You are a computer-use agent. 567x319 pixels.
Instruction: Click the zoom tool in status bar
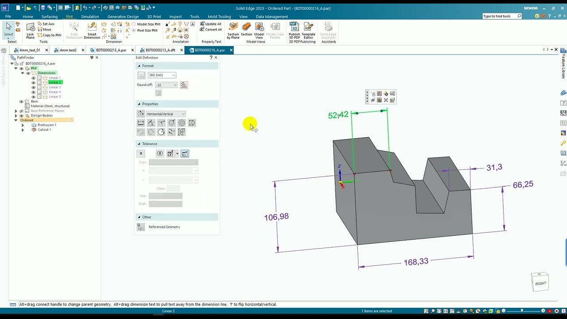[433, 311]
